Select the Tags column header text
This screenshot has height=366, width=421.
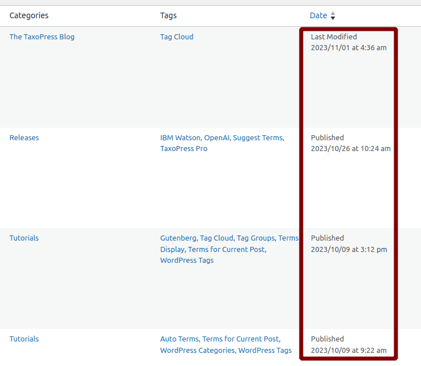click(168, 15)
